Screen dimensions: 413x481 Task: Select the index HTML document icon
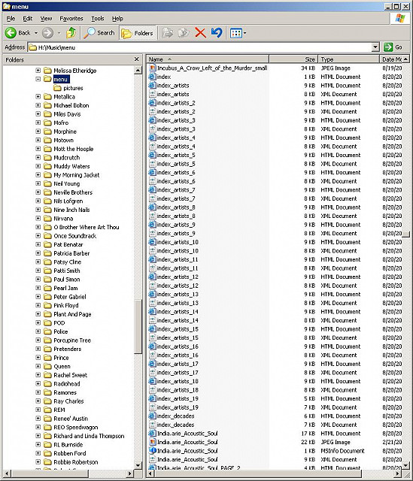[152, 77]
